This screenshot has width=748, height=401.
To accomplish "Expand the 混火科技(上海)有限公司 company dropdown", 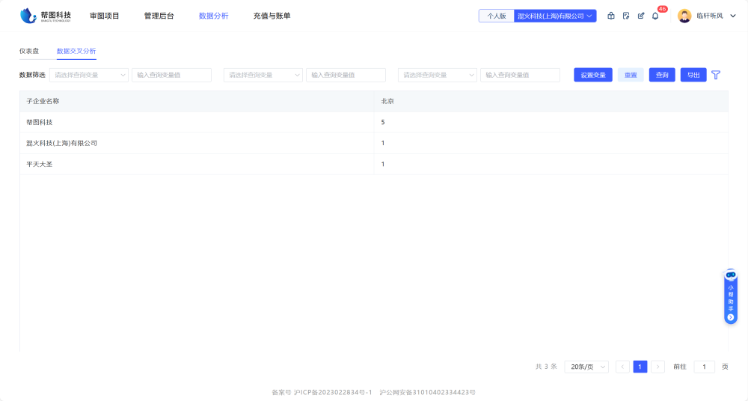I will (x=555, y=16).
